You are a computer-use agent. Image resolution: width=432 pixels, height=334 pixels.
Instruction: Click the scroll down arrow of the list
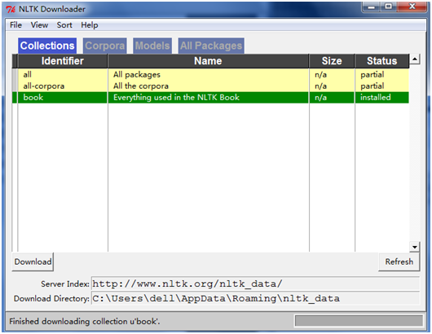tap(415, 247)
